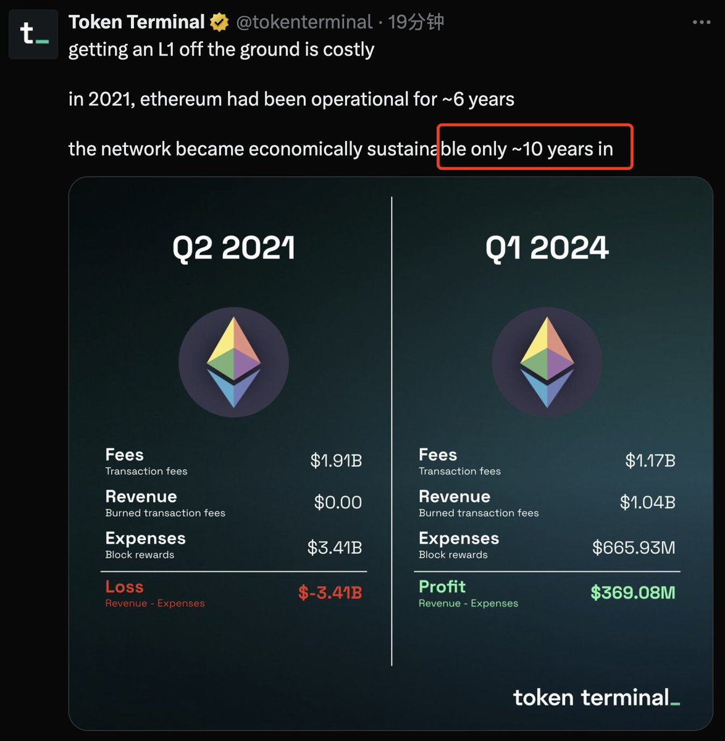Click the $665.93M expenses figure

point(634,548)
